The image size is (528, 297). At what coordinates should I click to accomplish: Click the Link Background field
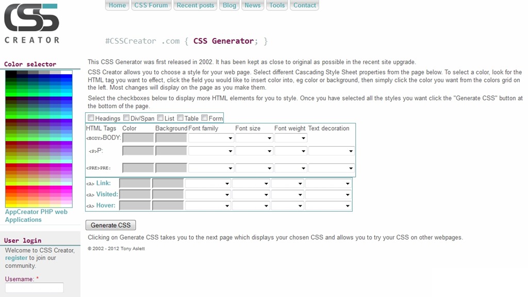coord(168,183)
